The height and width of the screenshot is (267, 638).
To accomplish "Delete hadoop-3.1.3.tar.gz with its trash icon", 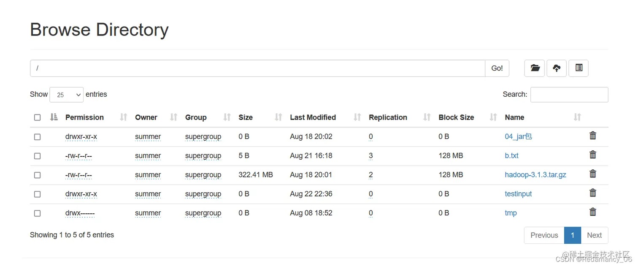I will (593, 174).
